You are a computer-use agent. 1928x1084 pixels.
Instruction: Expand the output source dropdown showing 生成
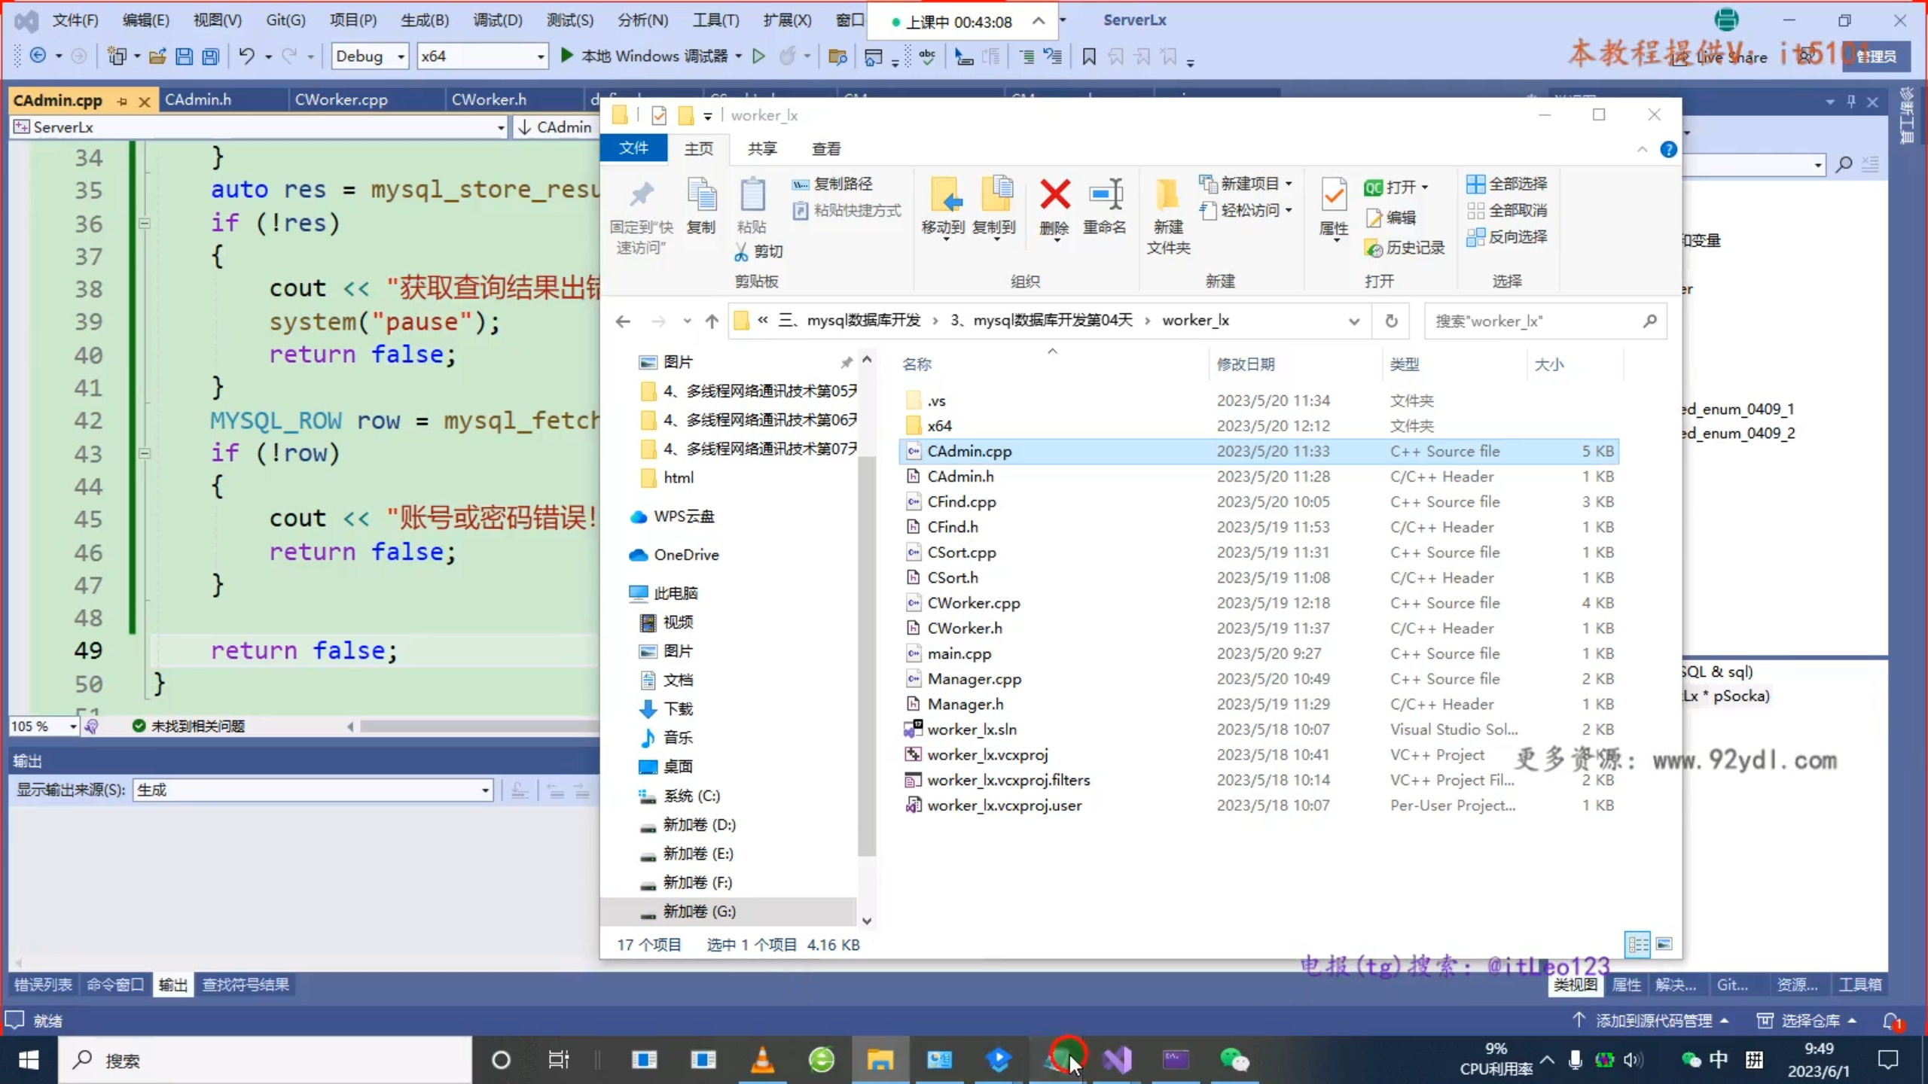click(485, 790)
